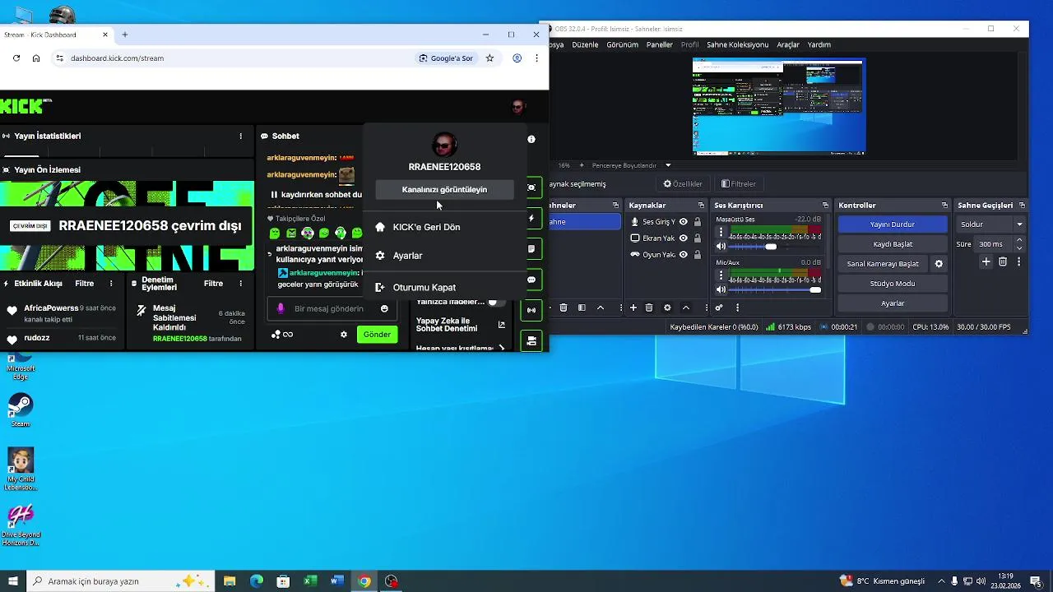Image resolution: width=1053 pixels, height=592 pixels.
Task: Open OBS Sahne Koleksiyonu menu
Action: pyautogui.click(x=737, y=44)
